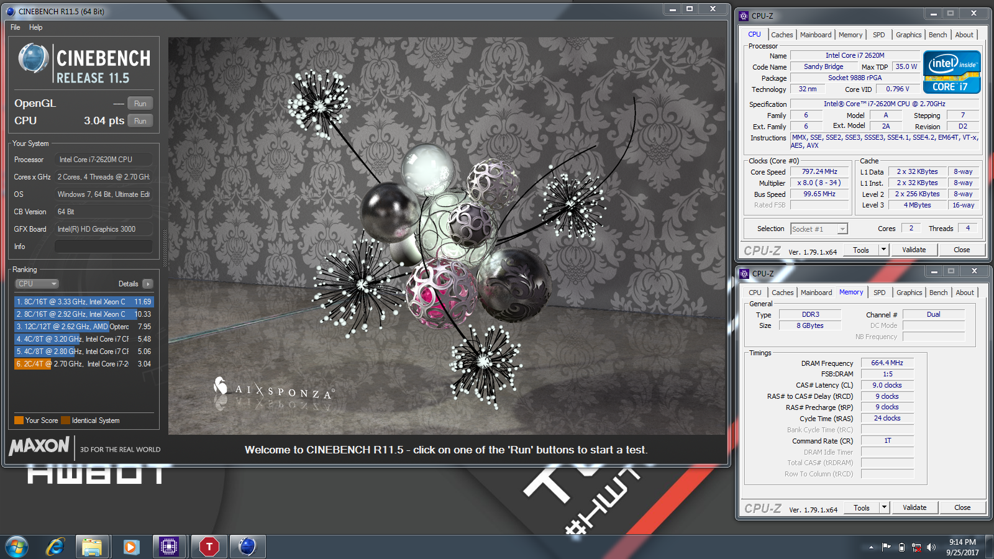Image resolution: width=994 pixels, height=559 pixels.
Task: Open Memory tab in upper CPU-Z window
Action: [x=850, y=35]
